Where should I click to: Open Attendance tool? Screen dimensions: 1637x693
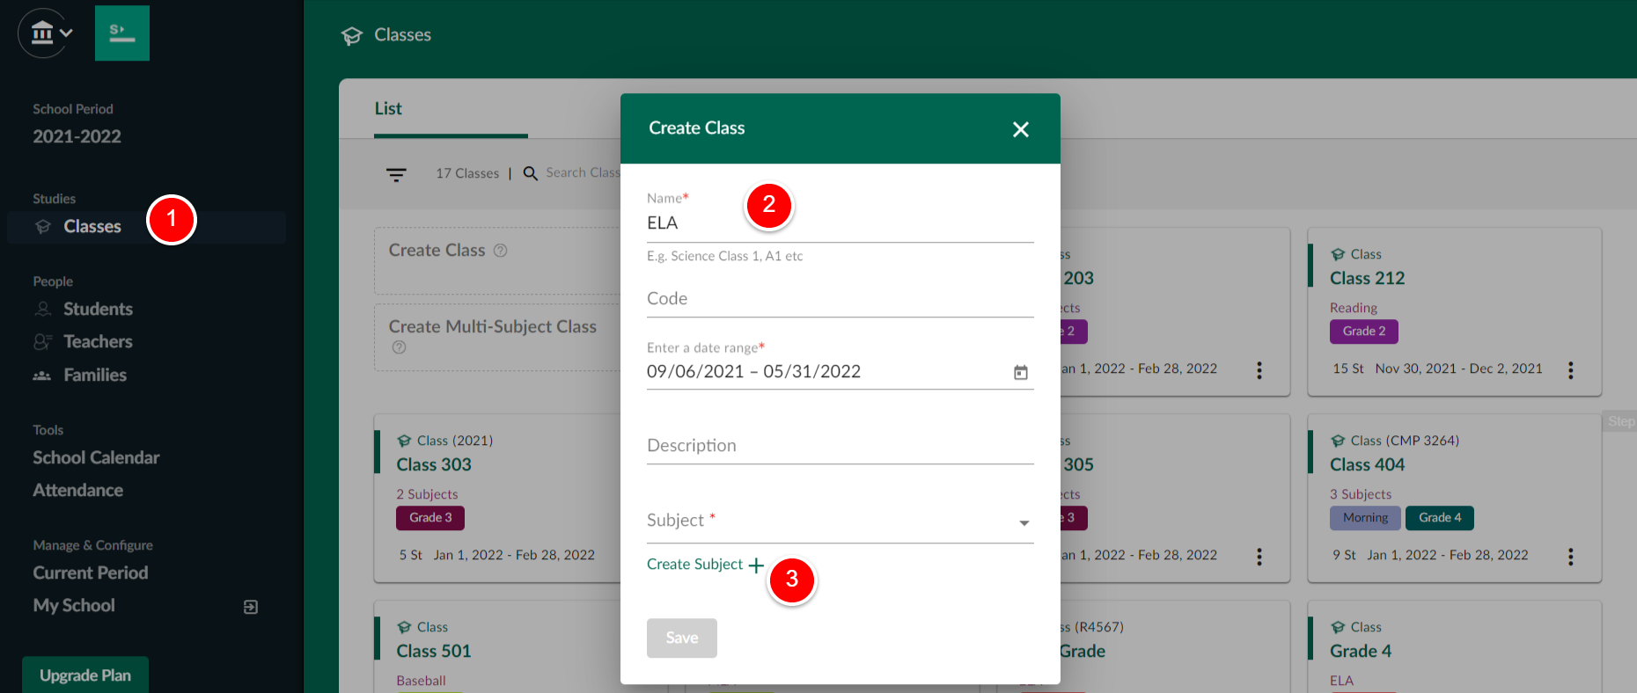pyautogui.click(x=77, y=491)
